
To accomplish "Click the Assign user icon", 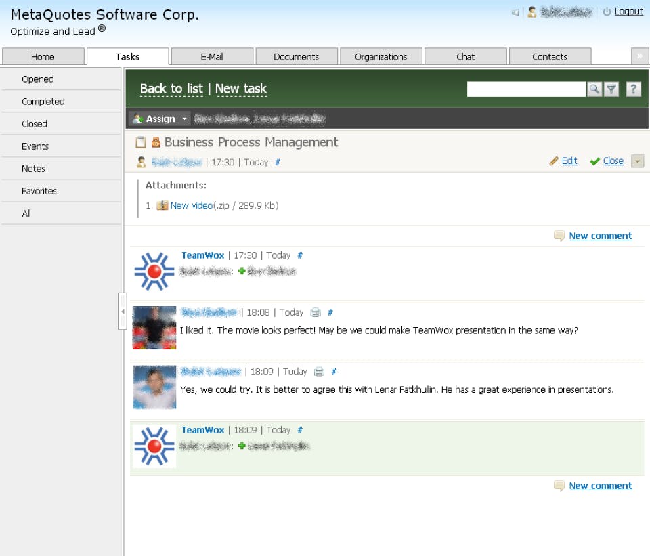I will (137, 119).
